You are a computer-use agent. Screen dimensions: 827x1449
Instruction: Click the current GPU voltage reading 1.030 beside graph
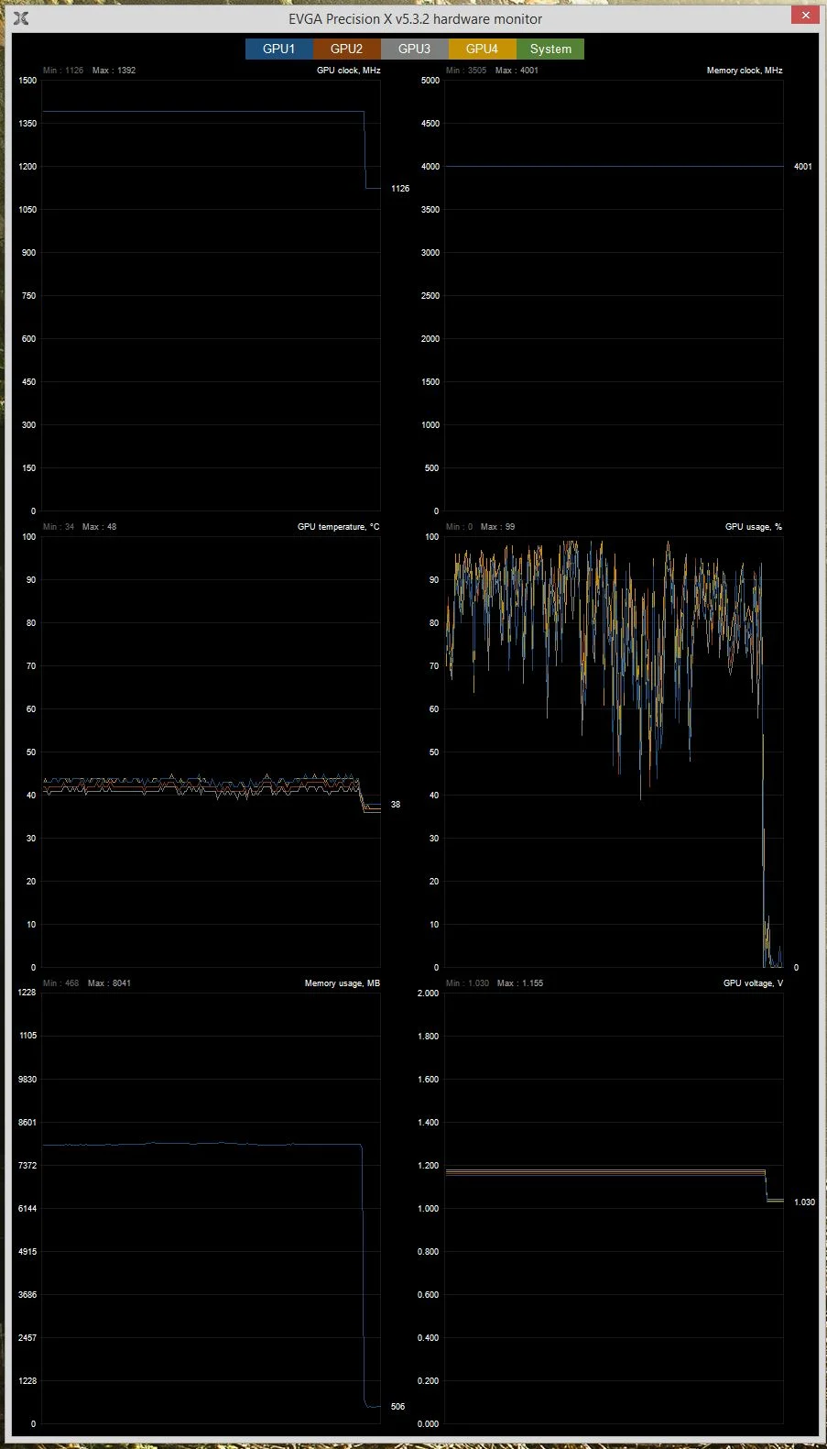[x=804, y=1202]
